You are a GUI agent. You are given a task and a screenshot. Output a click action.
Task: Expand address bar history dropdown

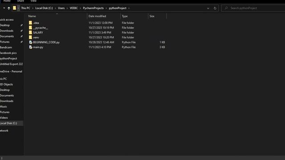[208, 8]
